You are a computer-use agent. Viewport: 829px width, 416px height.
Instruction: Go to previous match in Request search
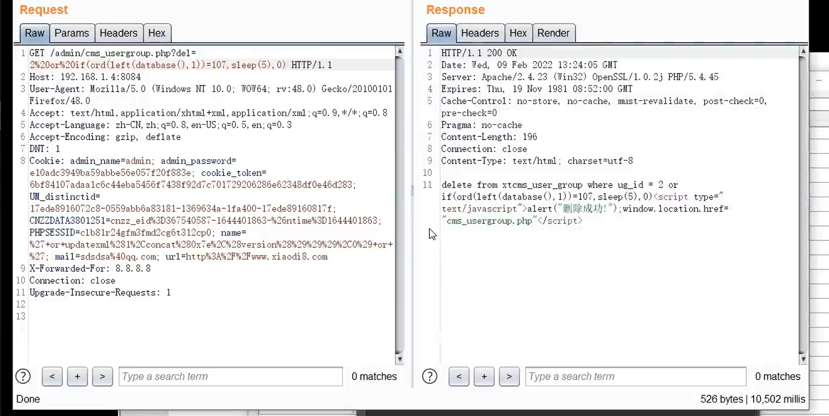tap(52, 377)
